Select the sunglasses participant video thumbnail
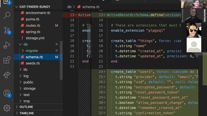Viewport: 207px width, 116px height. pyautogui.click(x=194, y=30)
